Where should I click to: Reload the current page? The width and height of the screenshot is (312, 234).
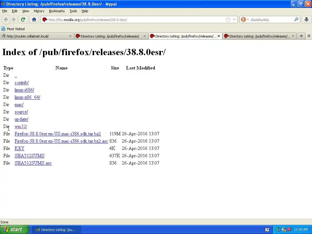23,19
